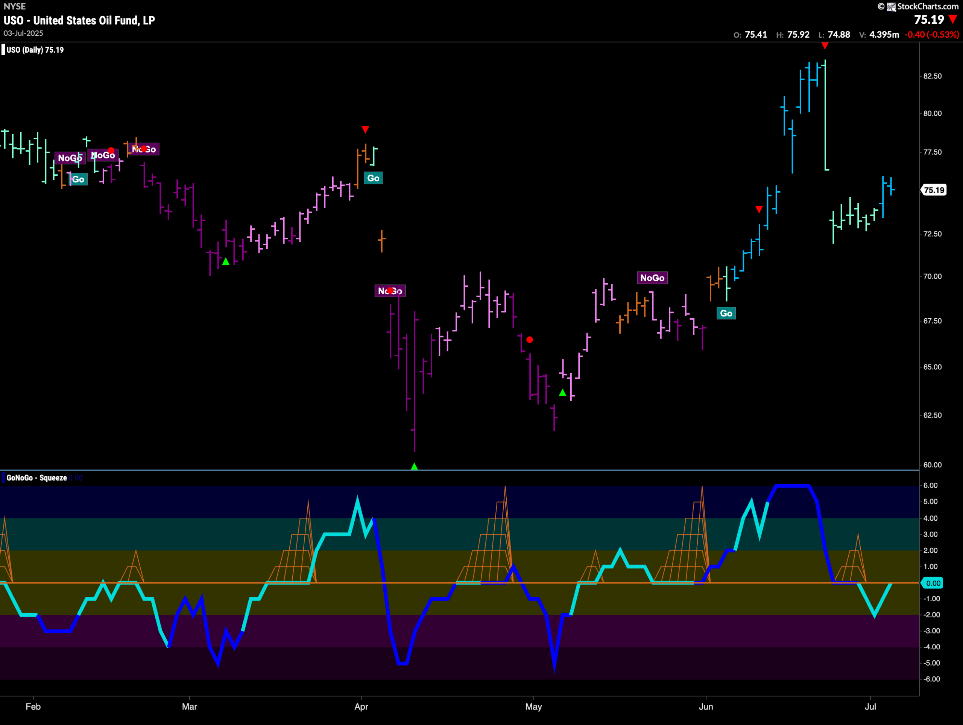Select the 62.50 price axis label

[x=933, y=415]
